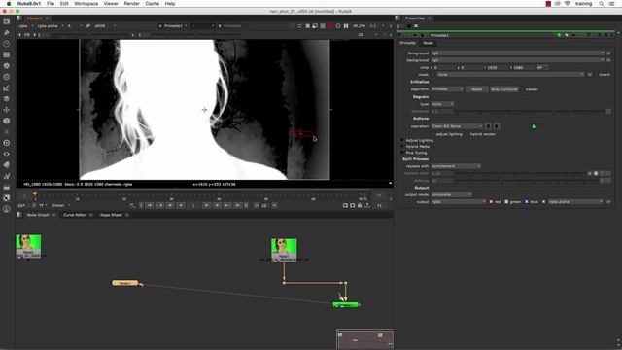
Task: Play the timeline backward
Action: (x=181, y=205)
